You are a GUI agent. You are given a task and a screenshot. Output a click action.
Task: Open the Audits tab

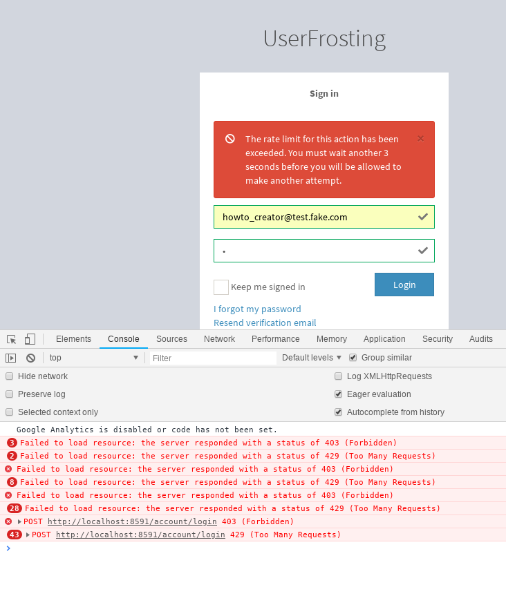480,339
